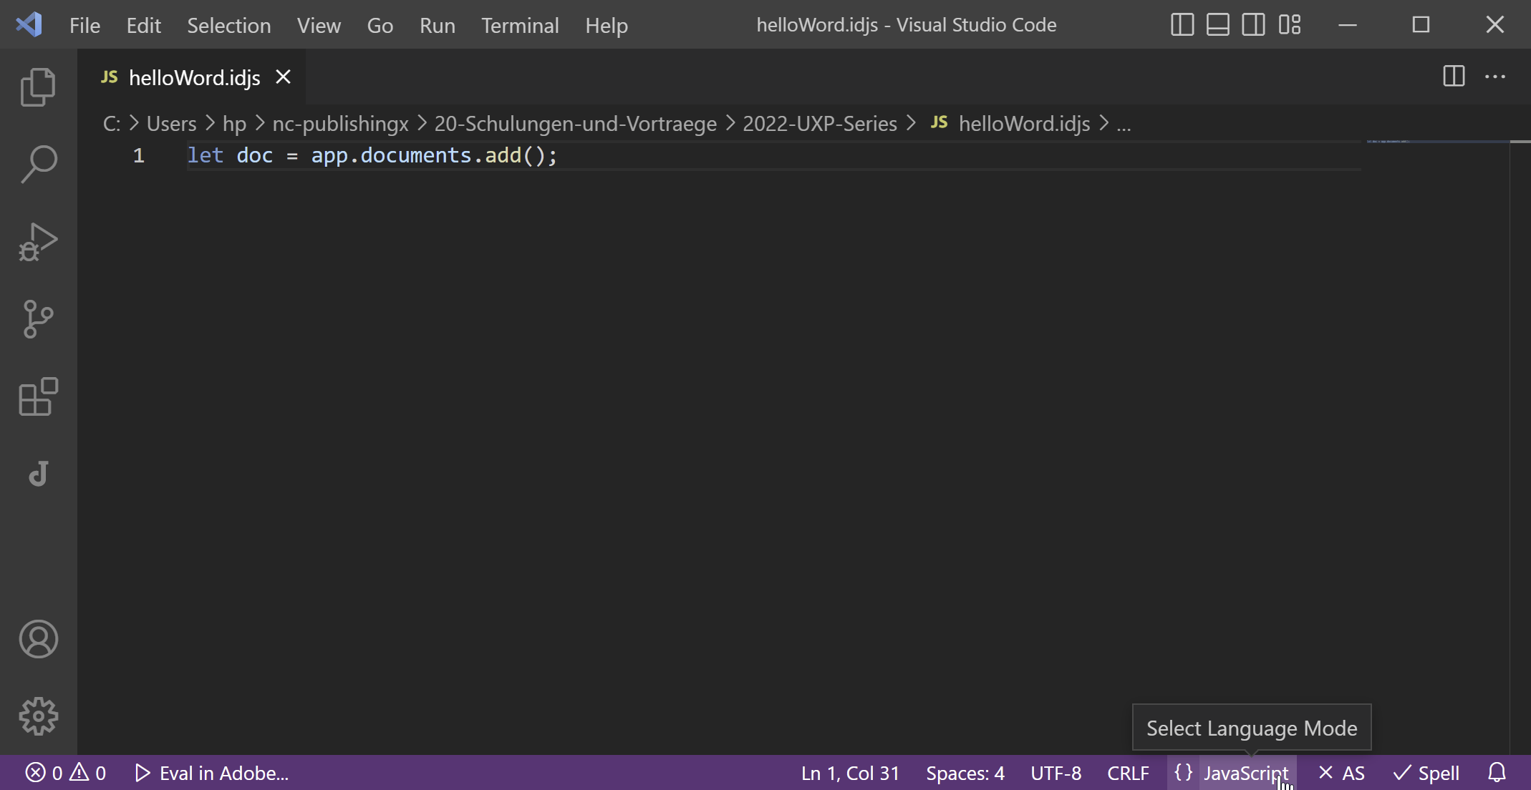Open errors and warnings status indicator

tap(66, 773)
